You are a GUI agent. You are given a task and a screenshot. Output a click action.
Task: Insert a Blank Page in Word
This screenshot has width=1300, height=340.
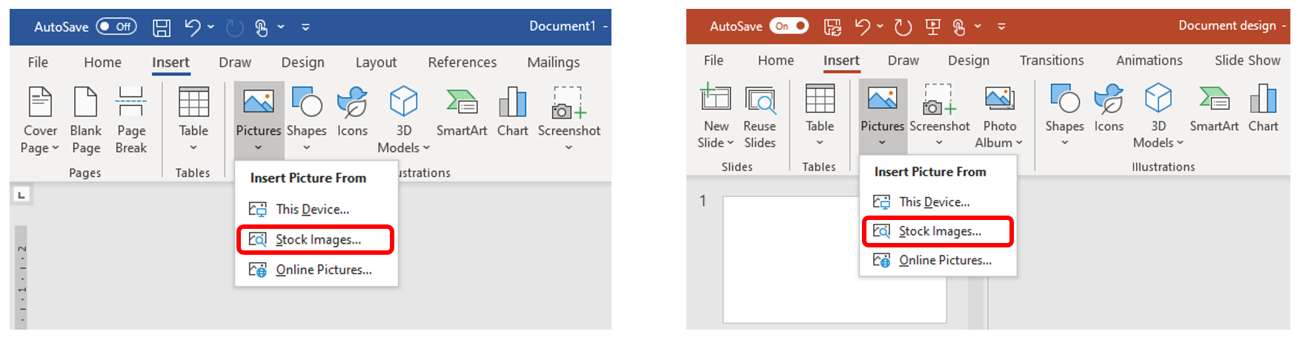86,103
